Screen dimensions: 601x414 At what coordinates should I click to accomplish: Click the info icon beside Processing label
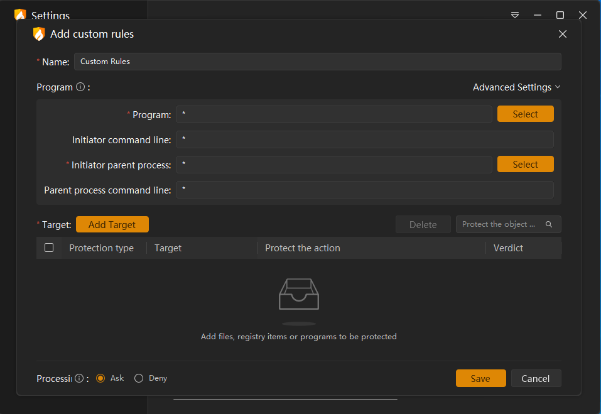click(x=79, y=378)
